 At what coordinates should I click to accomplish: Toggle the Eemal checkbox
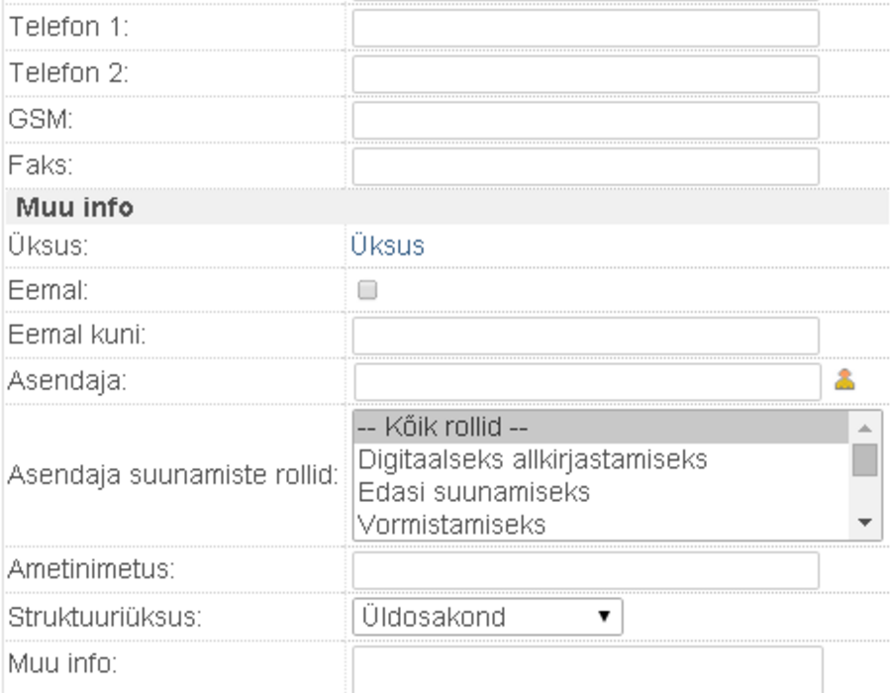(367, 290)
